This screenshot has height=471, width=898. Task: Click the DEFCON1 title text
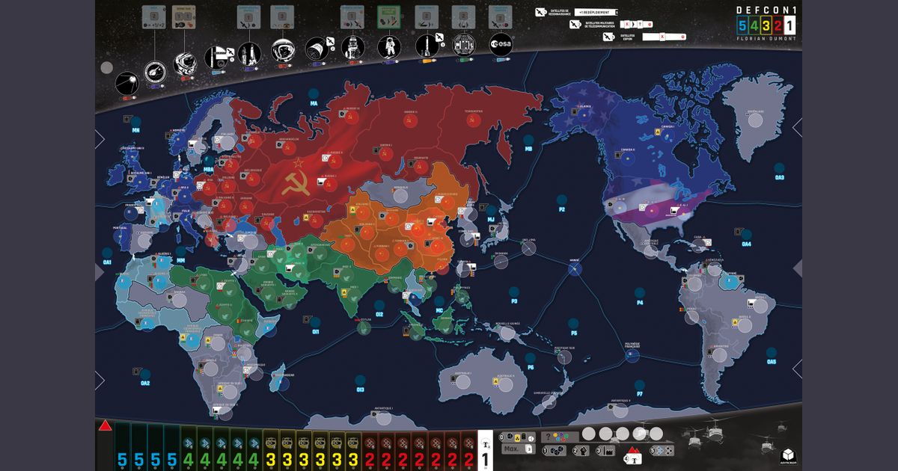[x=766, y=9]
